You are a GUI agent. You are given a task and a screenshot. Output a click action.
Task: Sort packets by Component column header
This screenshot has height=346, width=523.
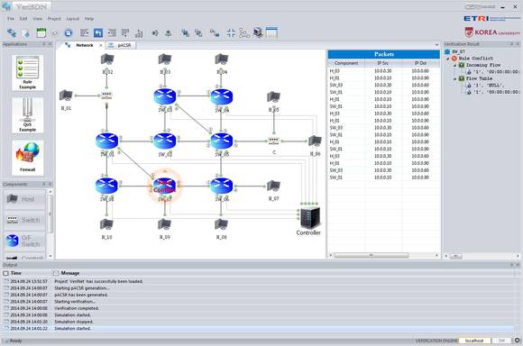click(346, 63)
